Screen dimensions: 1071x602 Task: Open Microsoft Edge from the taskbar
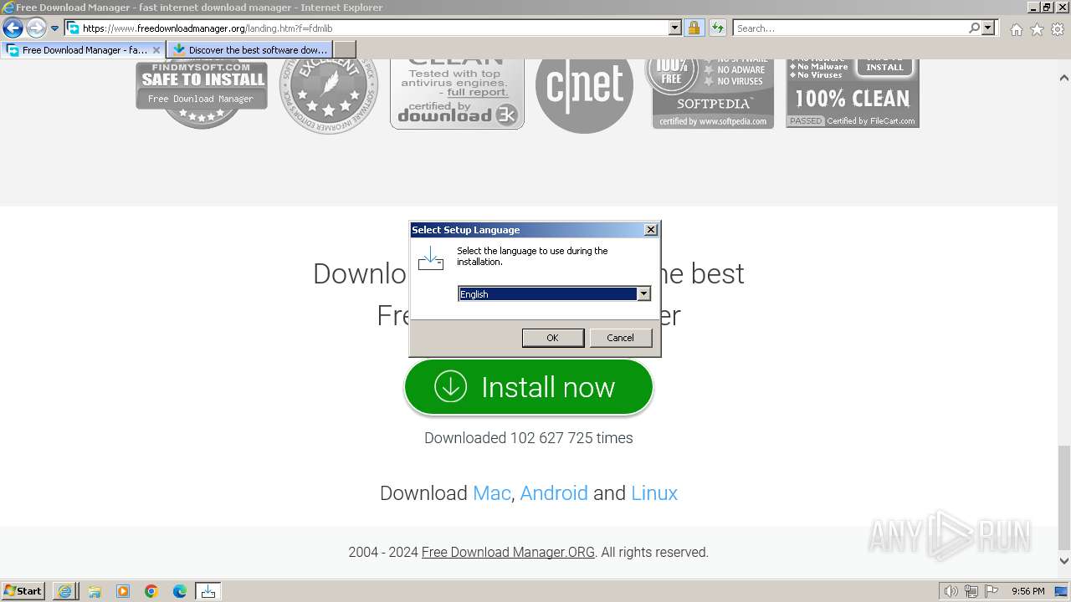[180, 591]
